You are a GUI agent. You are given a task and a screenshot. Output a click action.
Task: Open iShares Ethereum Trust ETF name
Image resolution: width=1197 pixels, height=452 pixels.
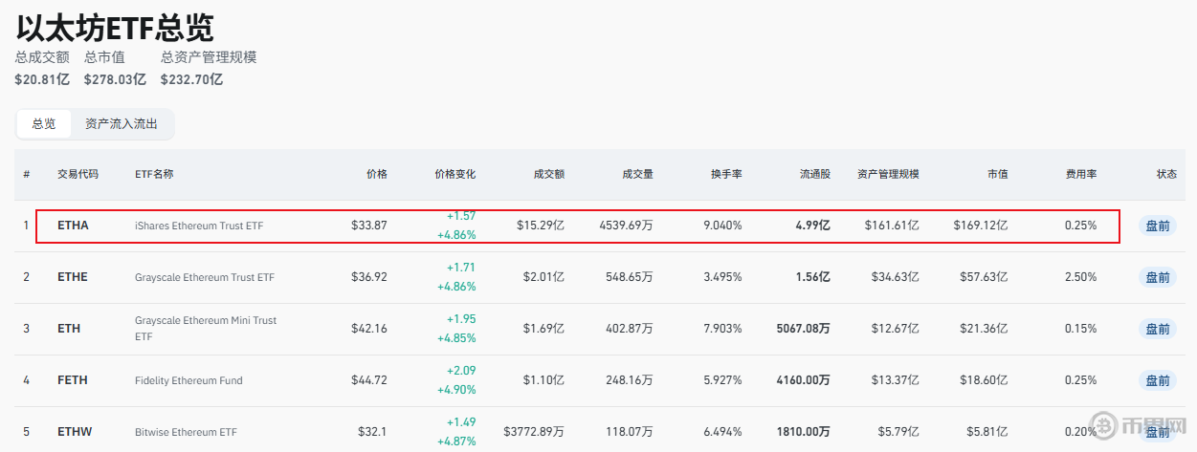coord(199,226)
